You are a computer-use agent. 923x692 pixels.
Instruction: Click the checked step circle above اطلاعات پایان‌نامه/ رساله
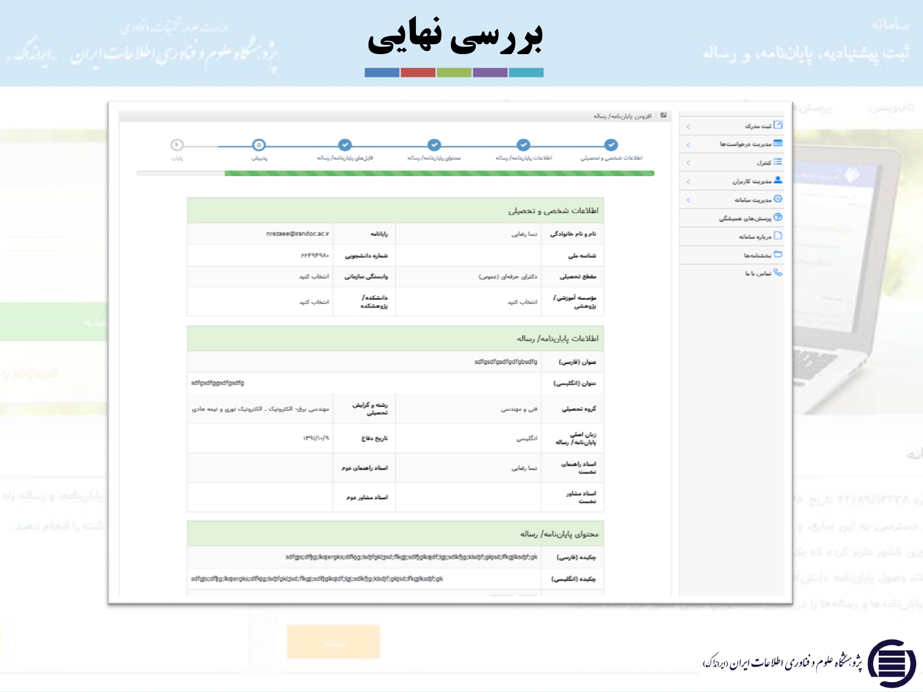tap(523, 145)
